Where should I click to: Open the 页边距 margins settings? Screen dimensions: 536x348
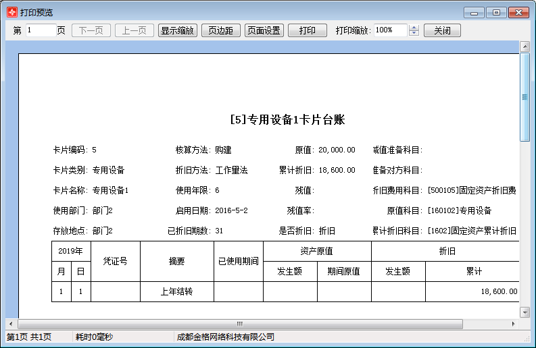coord(220,30)
